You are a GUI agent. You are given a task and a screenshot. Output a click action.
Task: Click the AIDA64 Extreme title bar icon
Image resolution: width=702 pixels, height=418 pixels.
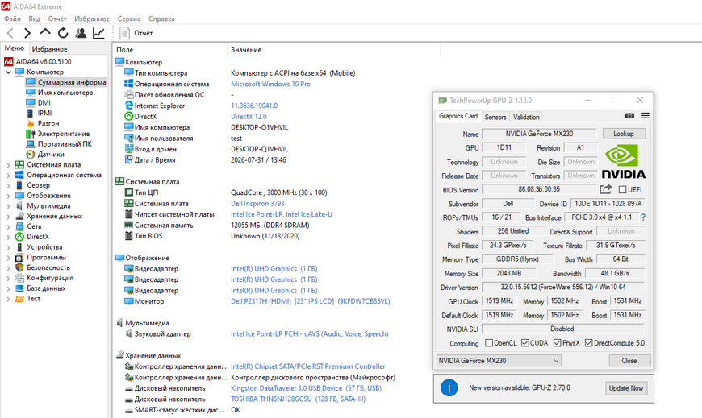coord(6,6)
